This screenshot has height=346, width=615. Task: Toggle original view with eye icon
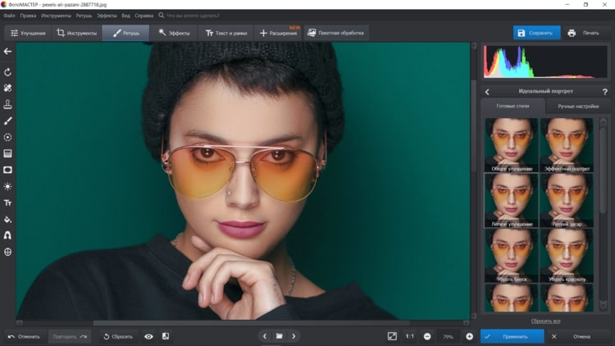pos(148,336)
